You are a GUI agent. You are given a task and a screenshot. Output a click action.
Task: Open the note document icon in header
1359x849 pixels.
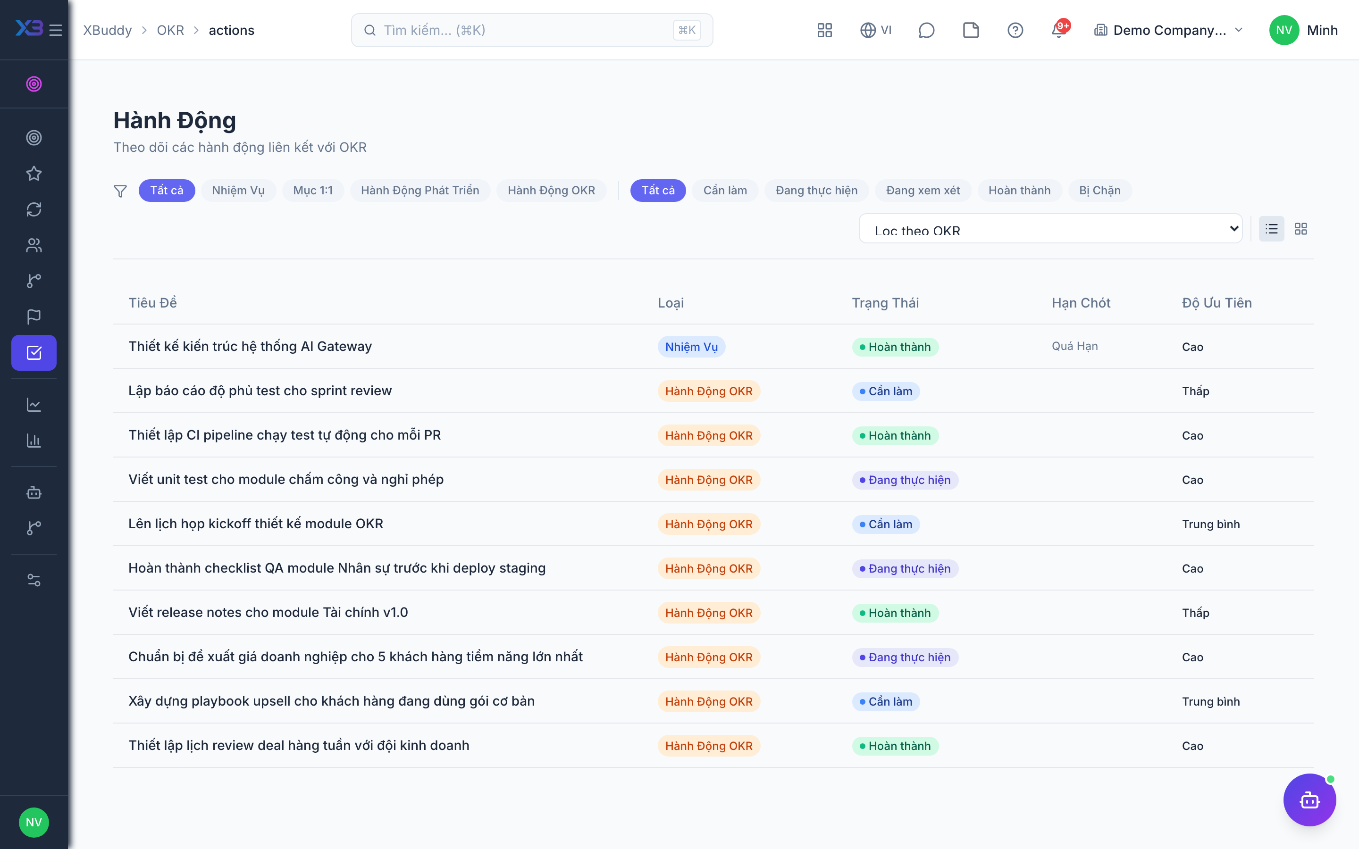(x=970, y=30)
